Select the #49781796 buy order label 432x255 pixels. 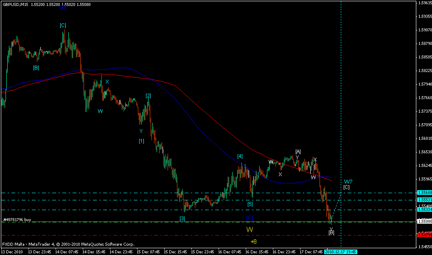pos(17,219)
